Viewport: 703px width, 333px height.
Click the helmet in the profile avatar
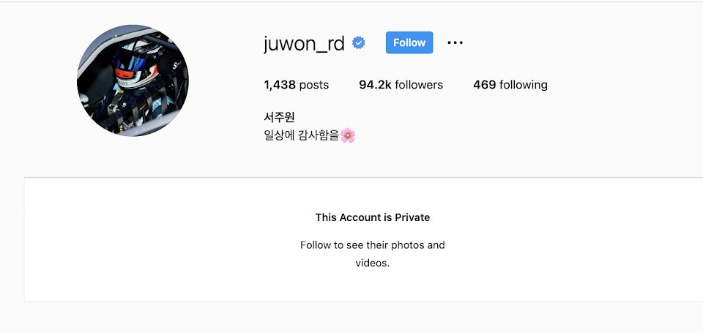(x=135, y=64)
